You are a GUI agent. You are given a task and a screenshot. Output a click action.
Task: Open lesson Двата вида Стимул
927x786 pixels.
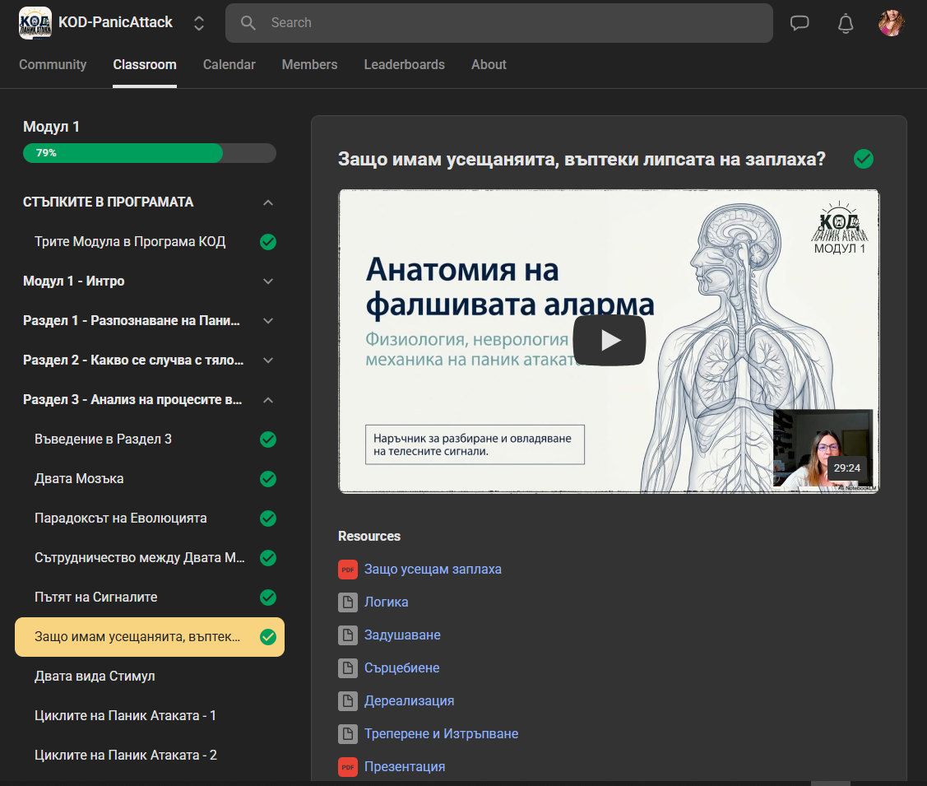tap(95, 676)
